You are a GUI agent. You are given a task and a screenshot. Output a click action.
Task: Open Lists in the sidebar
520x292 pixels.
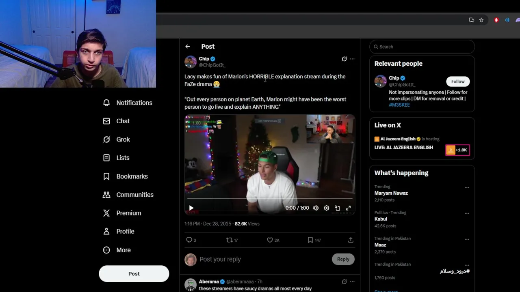pos(116,158)
